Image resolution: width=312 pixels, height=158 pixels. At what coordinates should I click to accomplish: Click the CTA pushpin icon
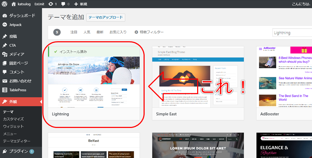(5, 45)
